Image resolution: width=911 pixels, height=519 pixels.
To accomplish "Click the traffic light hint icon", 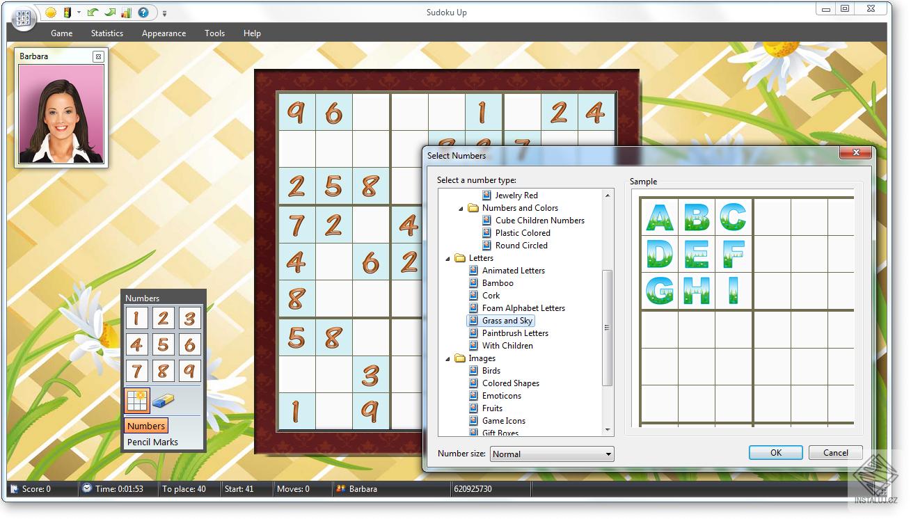I will (68, 13).
